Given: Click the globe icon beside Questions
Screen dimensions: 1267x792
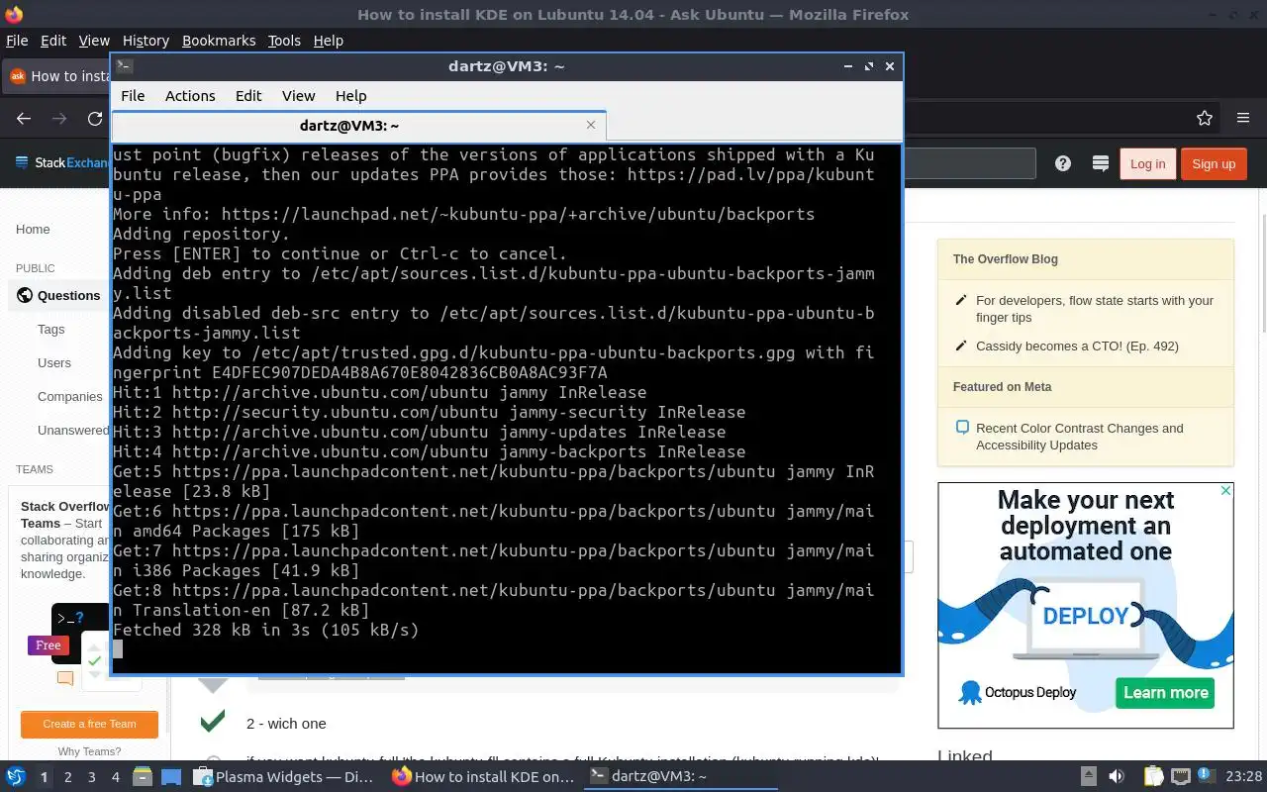Looking at the screenshot, I should (24, 295).
